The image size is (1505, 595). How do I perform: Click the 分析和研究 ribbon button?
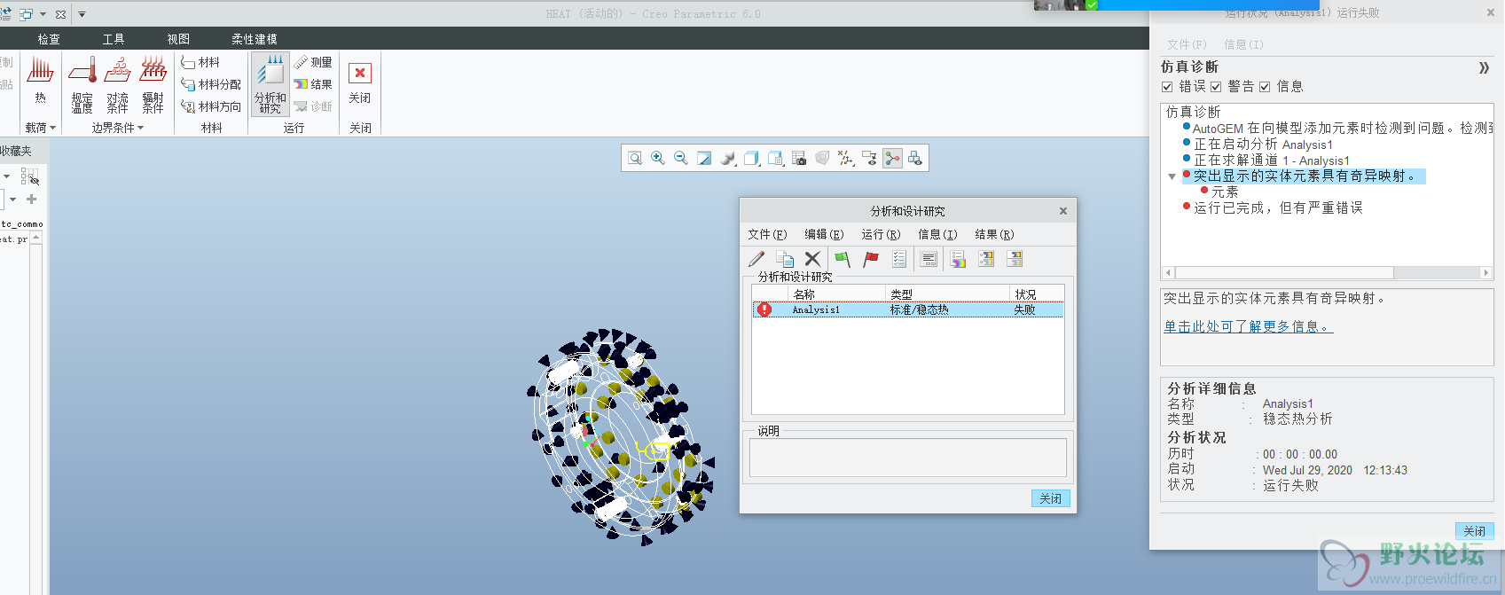point(270,84)
